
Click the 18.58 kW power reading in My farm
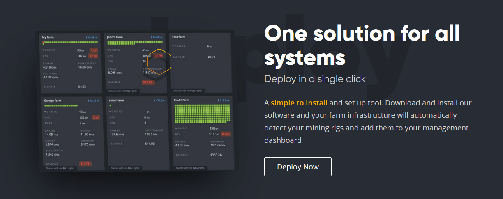[91, 37]
